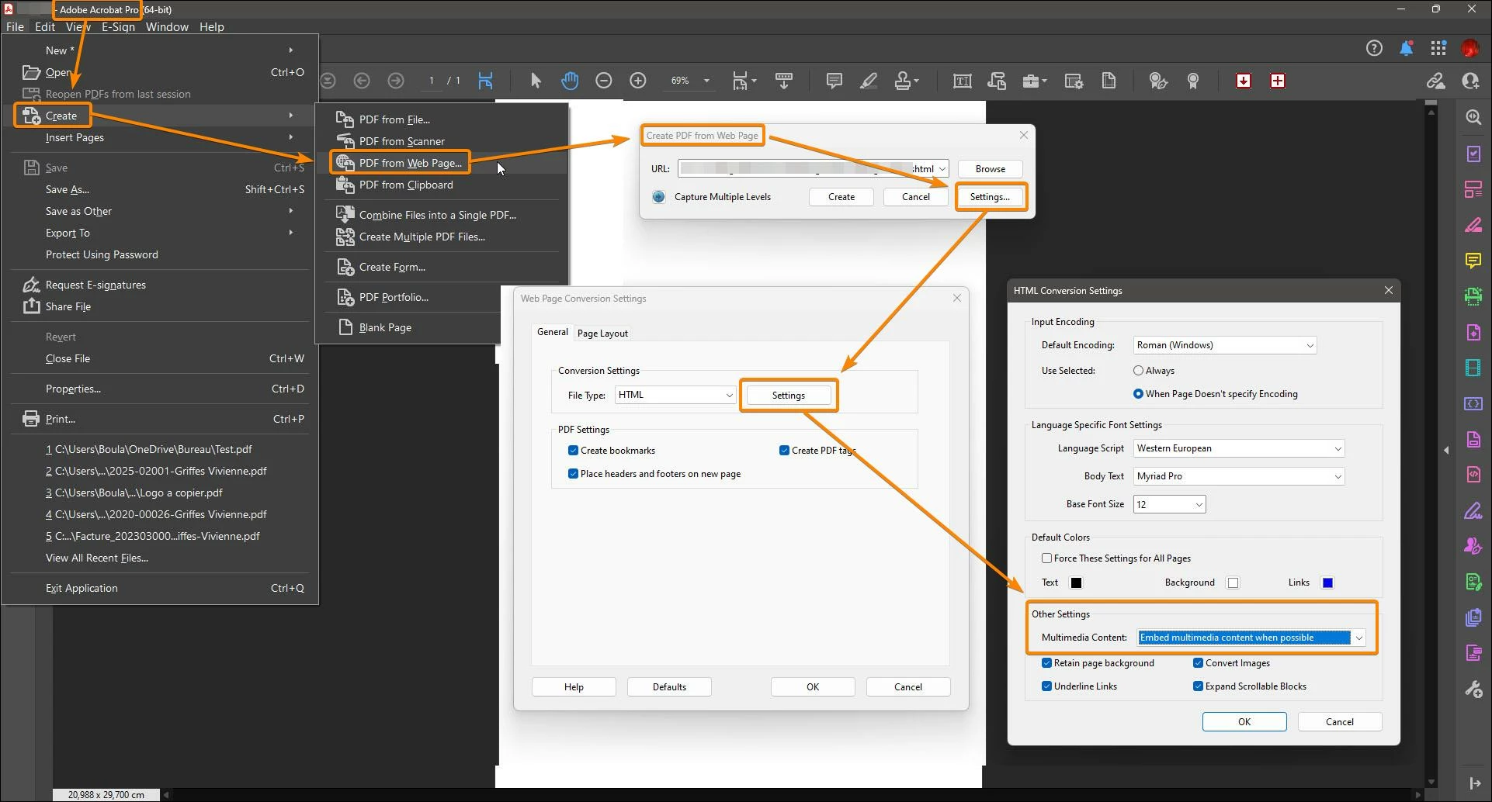Open the magnifier search tool in right pane
This screenshot has height=802, width=1492.
coord(1473,117)
